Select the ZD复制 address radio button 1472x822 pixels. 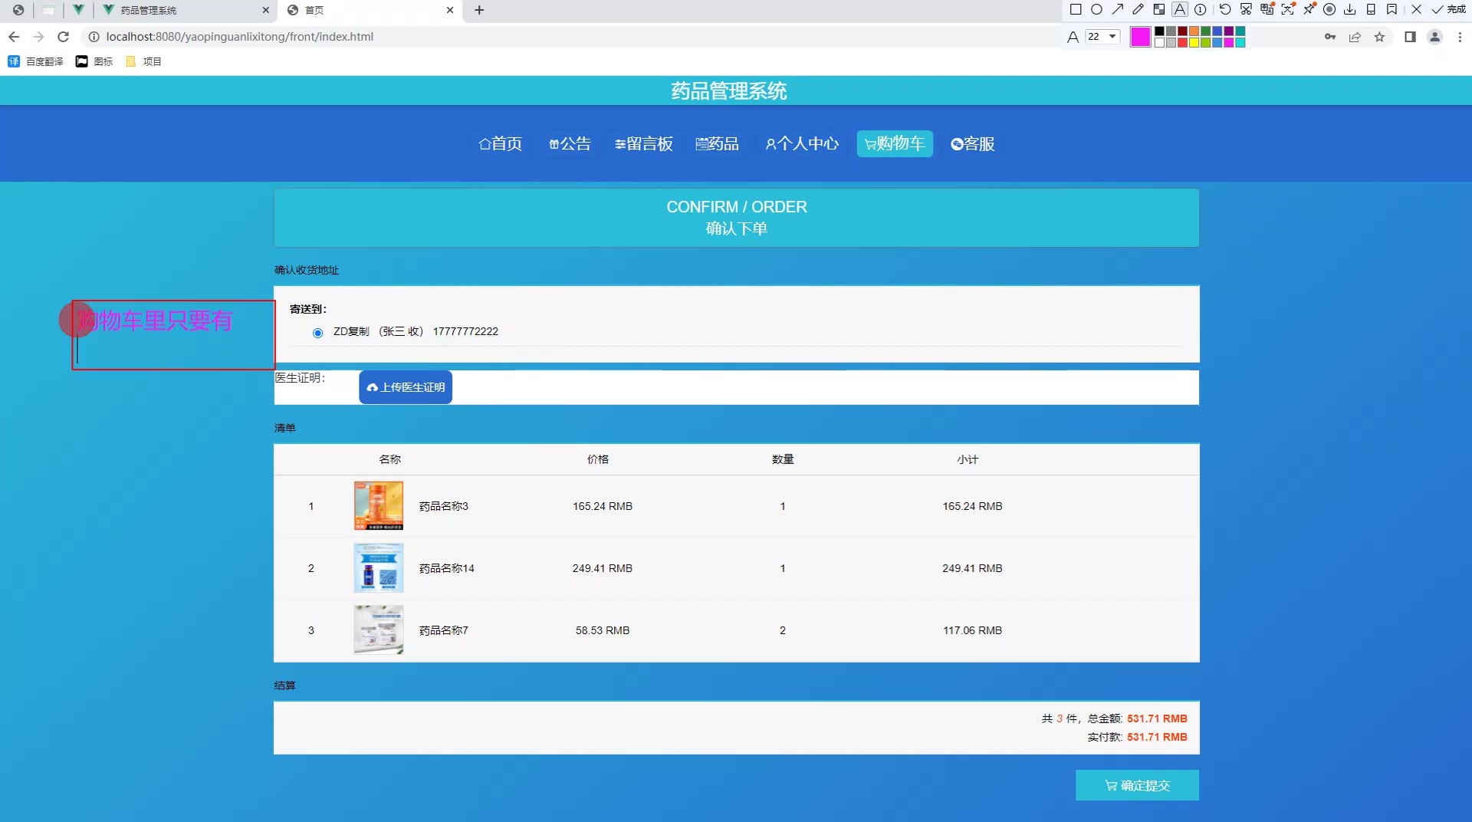(317, 333)
